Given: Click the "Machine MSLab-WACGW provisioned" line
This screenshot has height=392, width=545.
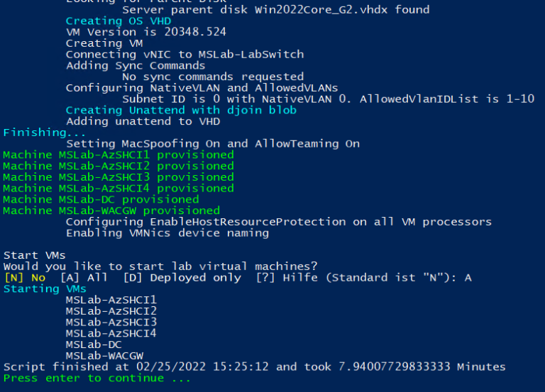Looking at the screenshot, I should [x=111, y=211].
